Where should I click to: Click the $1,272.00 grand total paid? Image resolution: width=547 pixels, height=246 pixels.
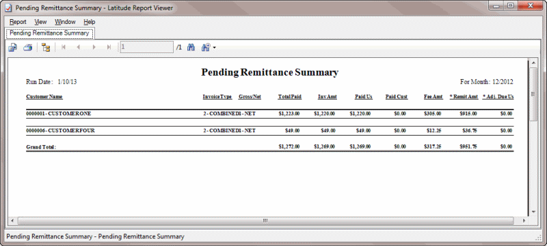coord(289,147)
